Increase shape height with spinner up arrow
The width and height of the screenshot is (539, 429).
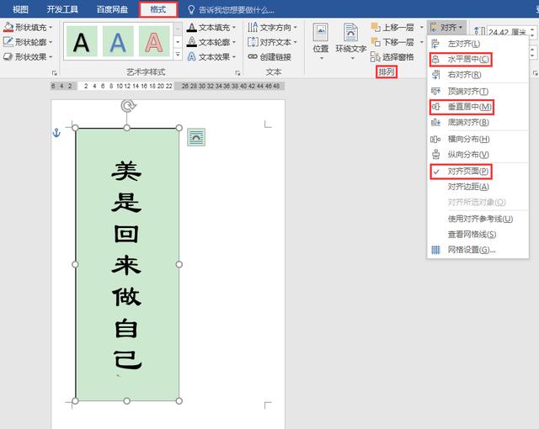(x=532, y=29)
